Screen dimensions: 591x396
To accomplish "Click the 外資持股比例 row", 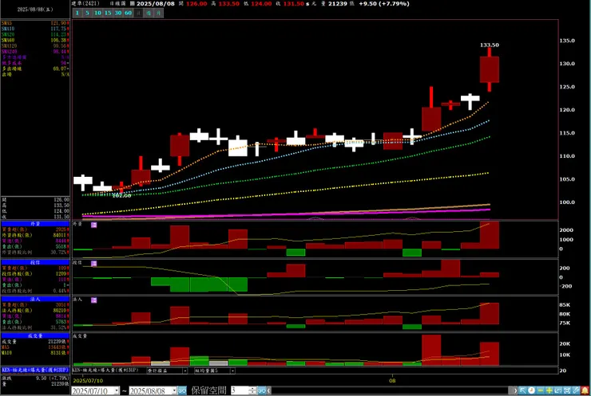I will 35,253.
